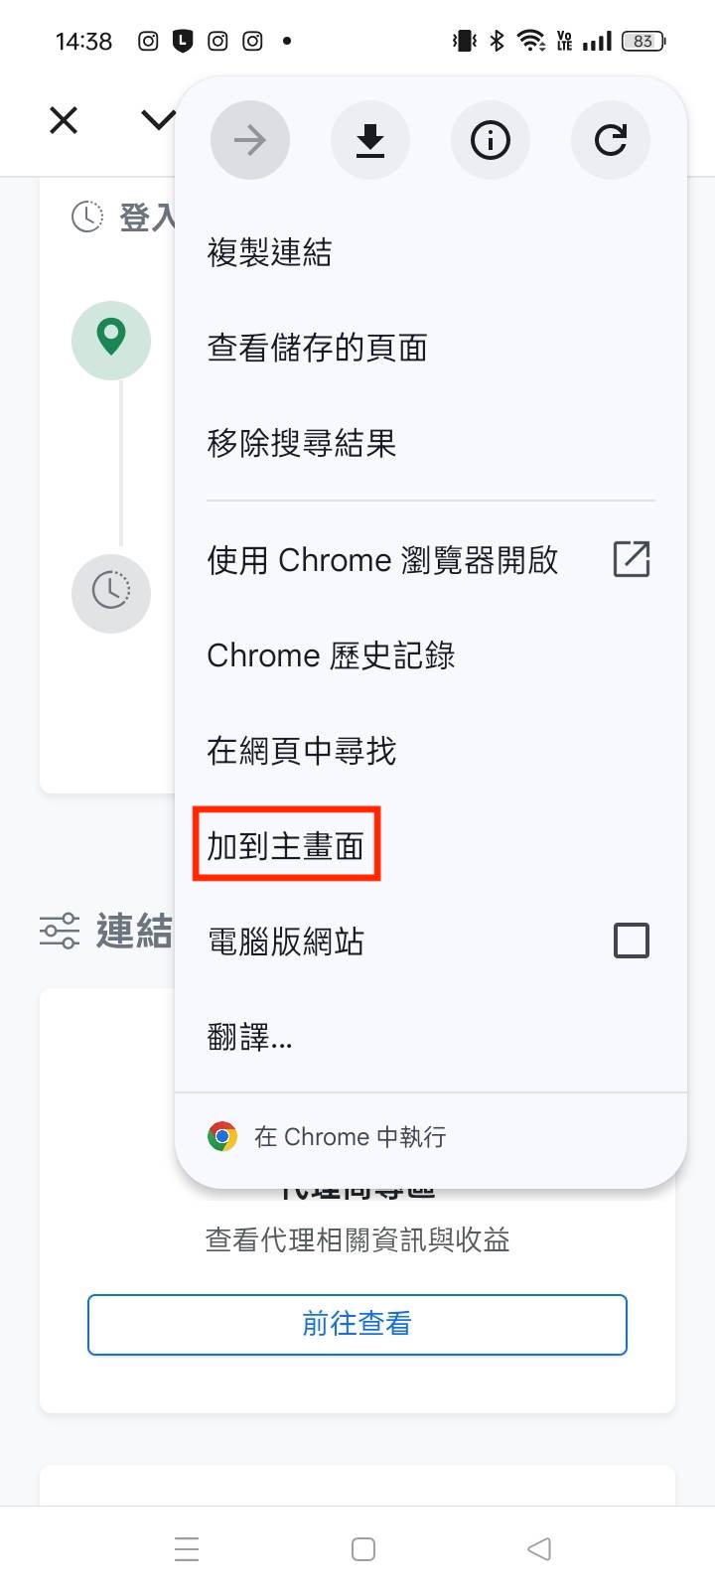The width and height of the screenshot is (715, 1593).
Task: Click the external open icon next to Chrome
Action: [632, 559]
